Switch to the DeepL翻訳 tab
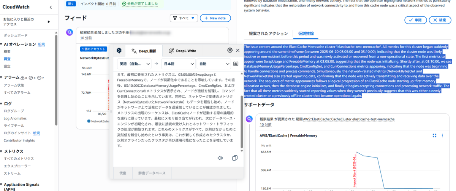Screen dimensions: 456x191 [x=144, y=51]
